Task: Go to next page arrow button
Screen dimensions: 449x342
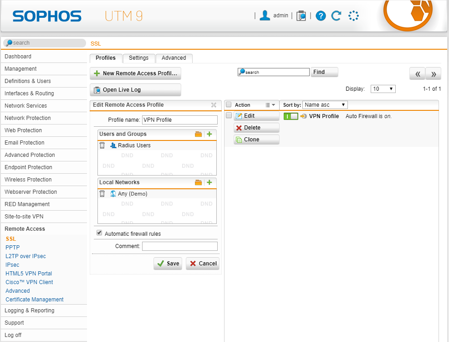Action: [434, 74]
